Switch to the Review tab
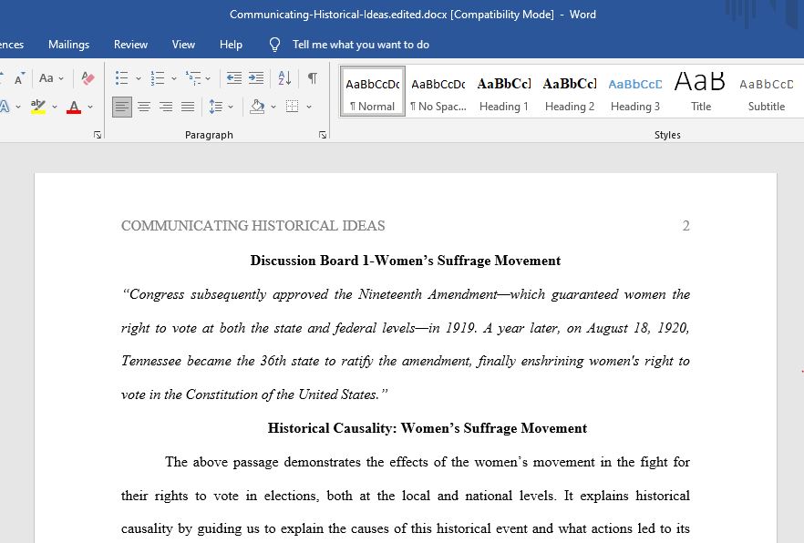Image resolution: width=804 pixels, height=543 pixels. click(x=130, y=45)
